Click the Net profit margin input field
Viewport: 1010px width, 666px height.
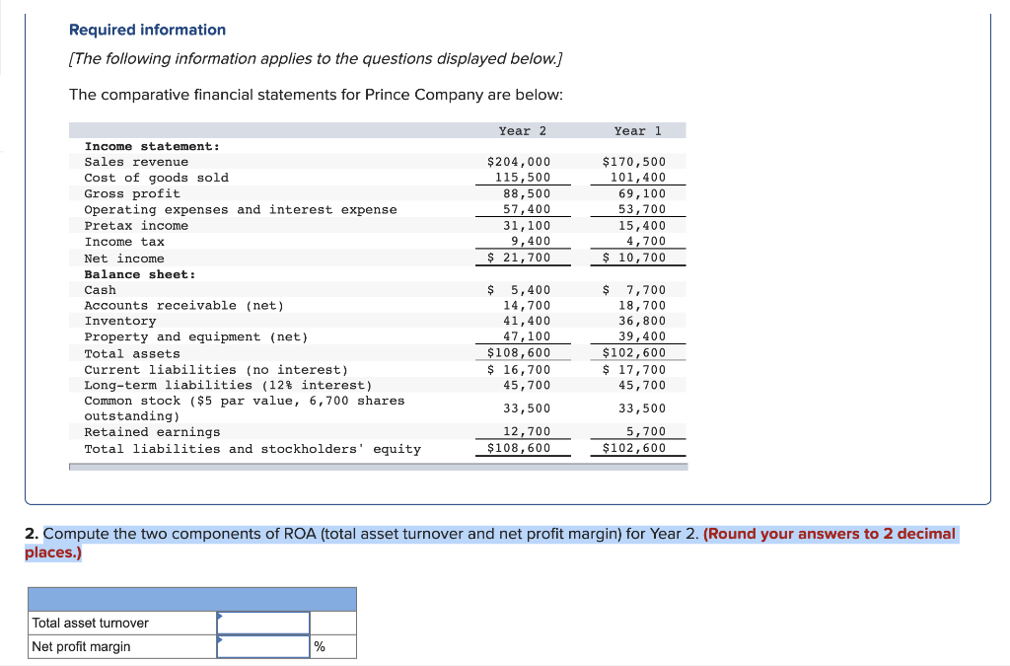pos(262,646)
